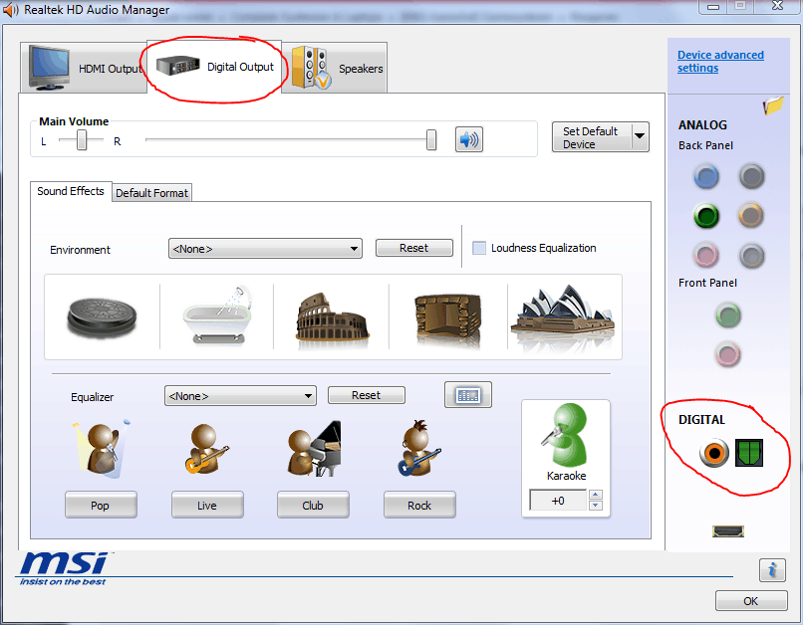Click the blue back panel jack
Screen dimensions: 803x625
tap(706, 177)
